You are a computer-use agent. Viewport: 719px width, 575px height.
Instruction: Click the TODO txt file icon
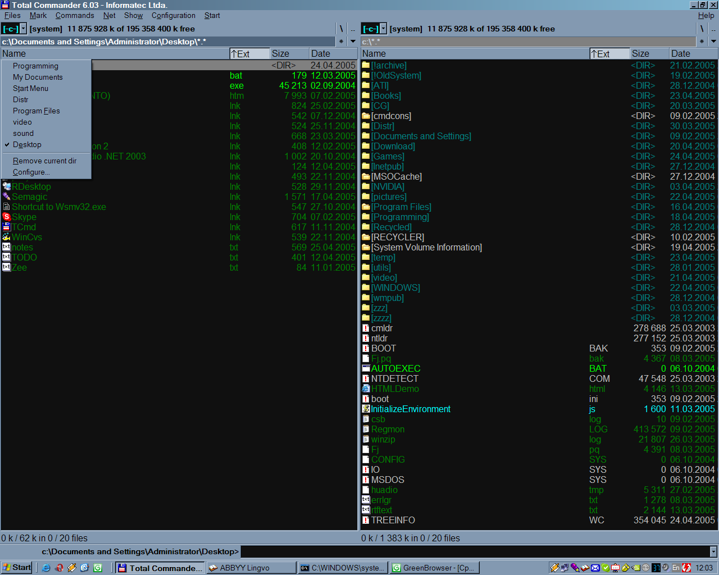pyautogui.click(x=7, y=258)
